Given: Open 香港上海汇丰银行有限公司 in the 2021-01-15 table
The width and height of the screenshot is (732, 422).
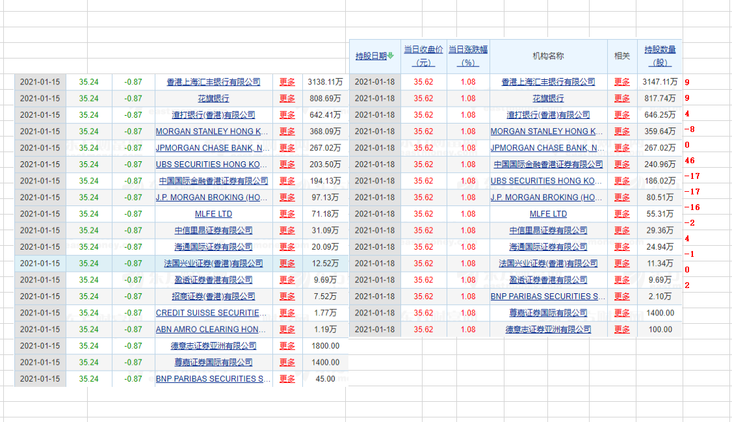Looking at the screenshot, I should [213, 82].
